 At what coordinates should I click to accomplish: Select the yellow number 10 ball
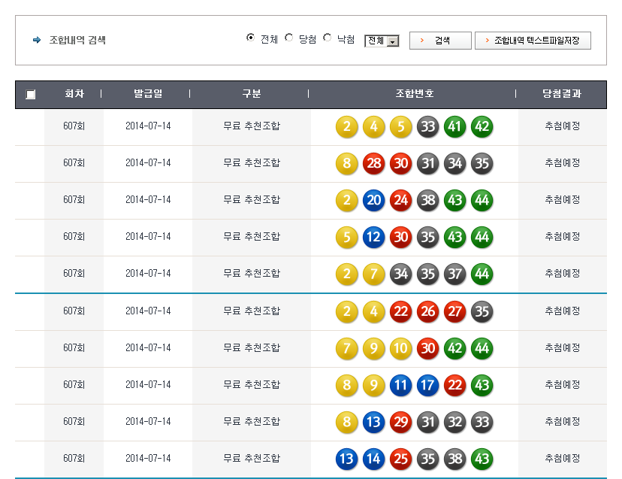(x=400, y=348)
